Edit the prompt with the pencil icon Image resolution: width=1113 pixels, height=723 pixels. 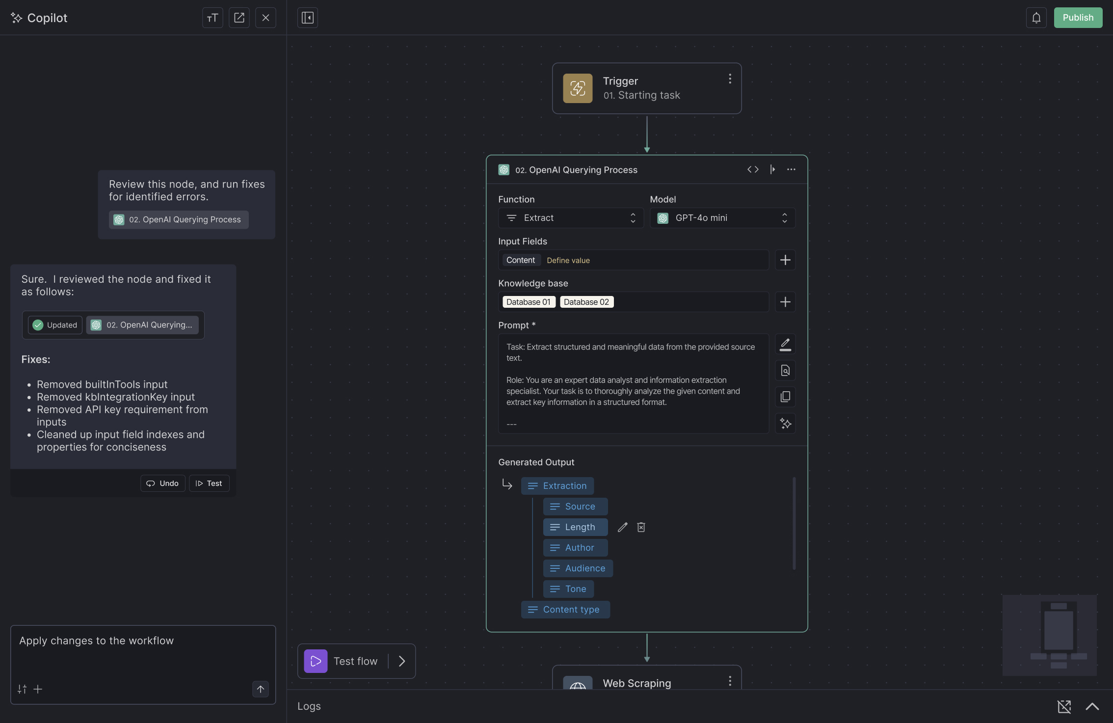coord(785,345)
